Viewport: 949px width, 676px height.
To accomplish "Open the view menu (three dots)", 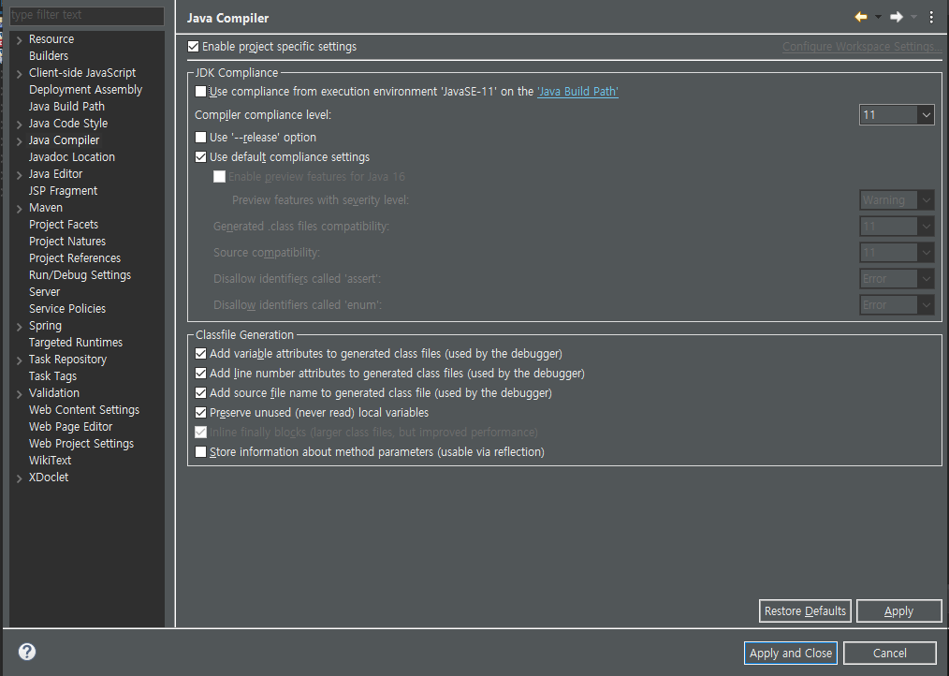I will click(931, 17).
